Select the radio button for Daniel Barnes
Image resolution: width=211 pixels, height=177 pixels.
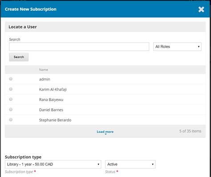coord(11,109)
